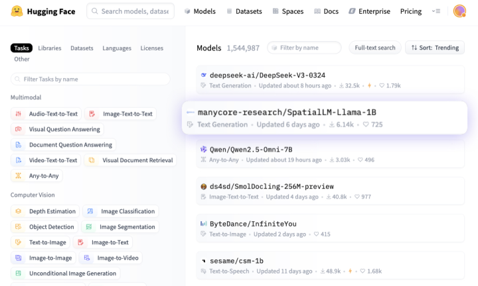Choose the Visual Question Answering task icon

[19, 129]
